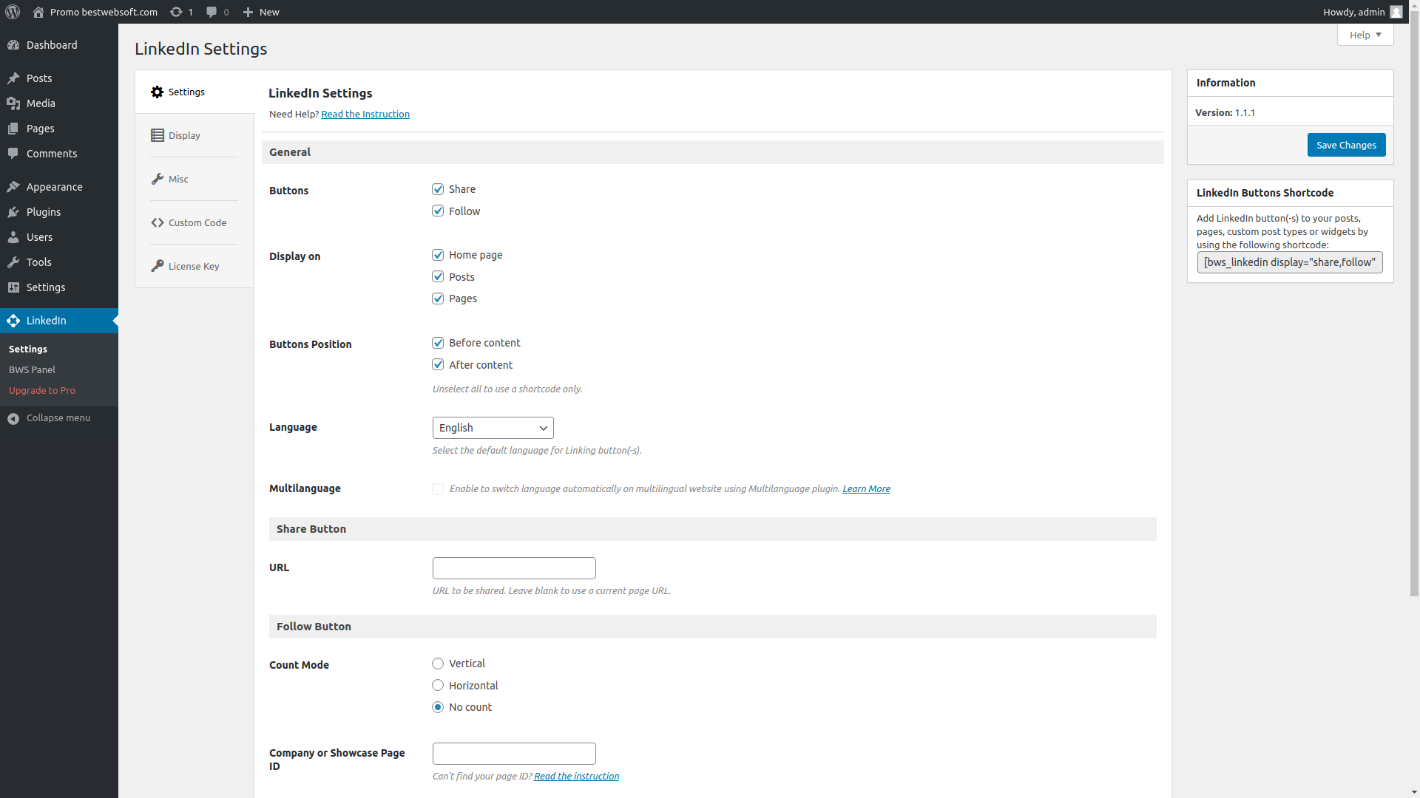The height and width of the screenshot is (798, 1420).
Task: Click the home icon beside Promo bestwebsoft.com
Action: 38,12
